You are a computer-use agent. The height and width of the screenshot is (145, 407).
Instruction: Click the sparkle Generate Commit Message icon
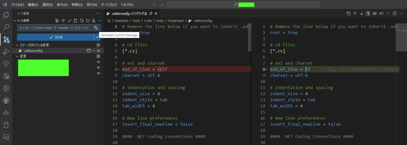[x=96, y=28]
